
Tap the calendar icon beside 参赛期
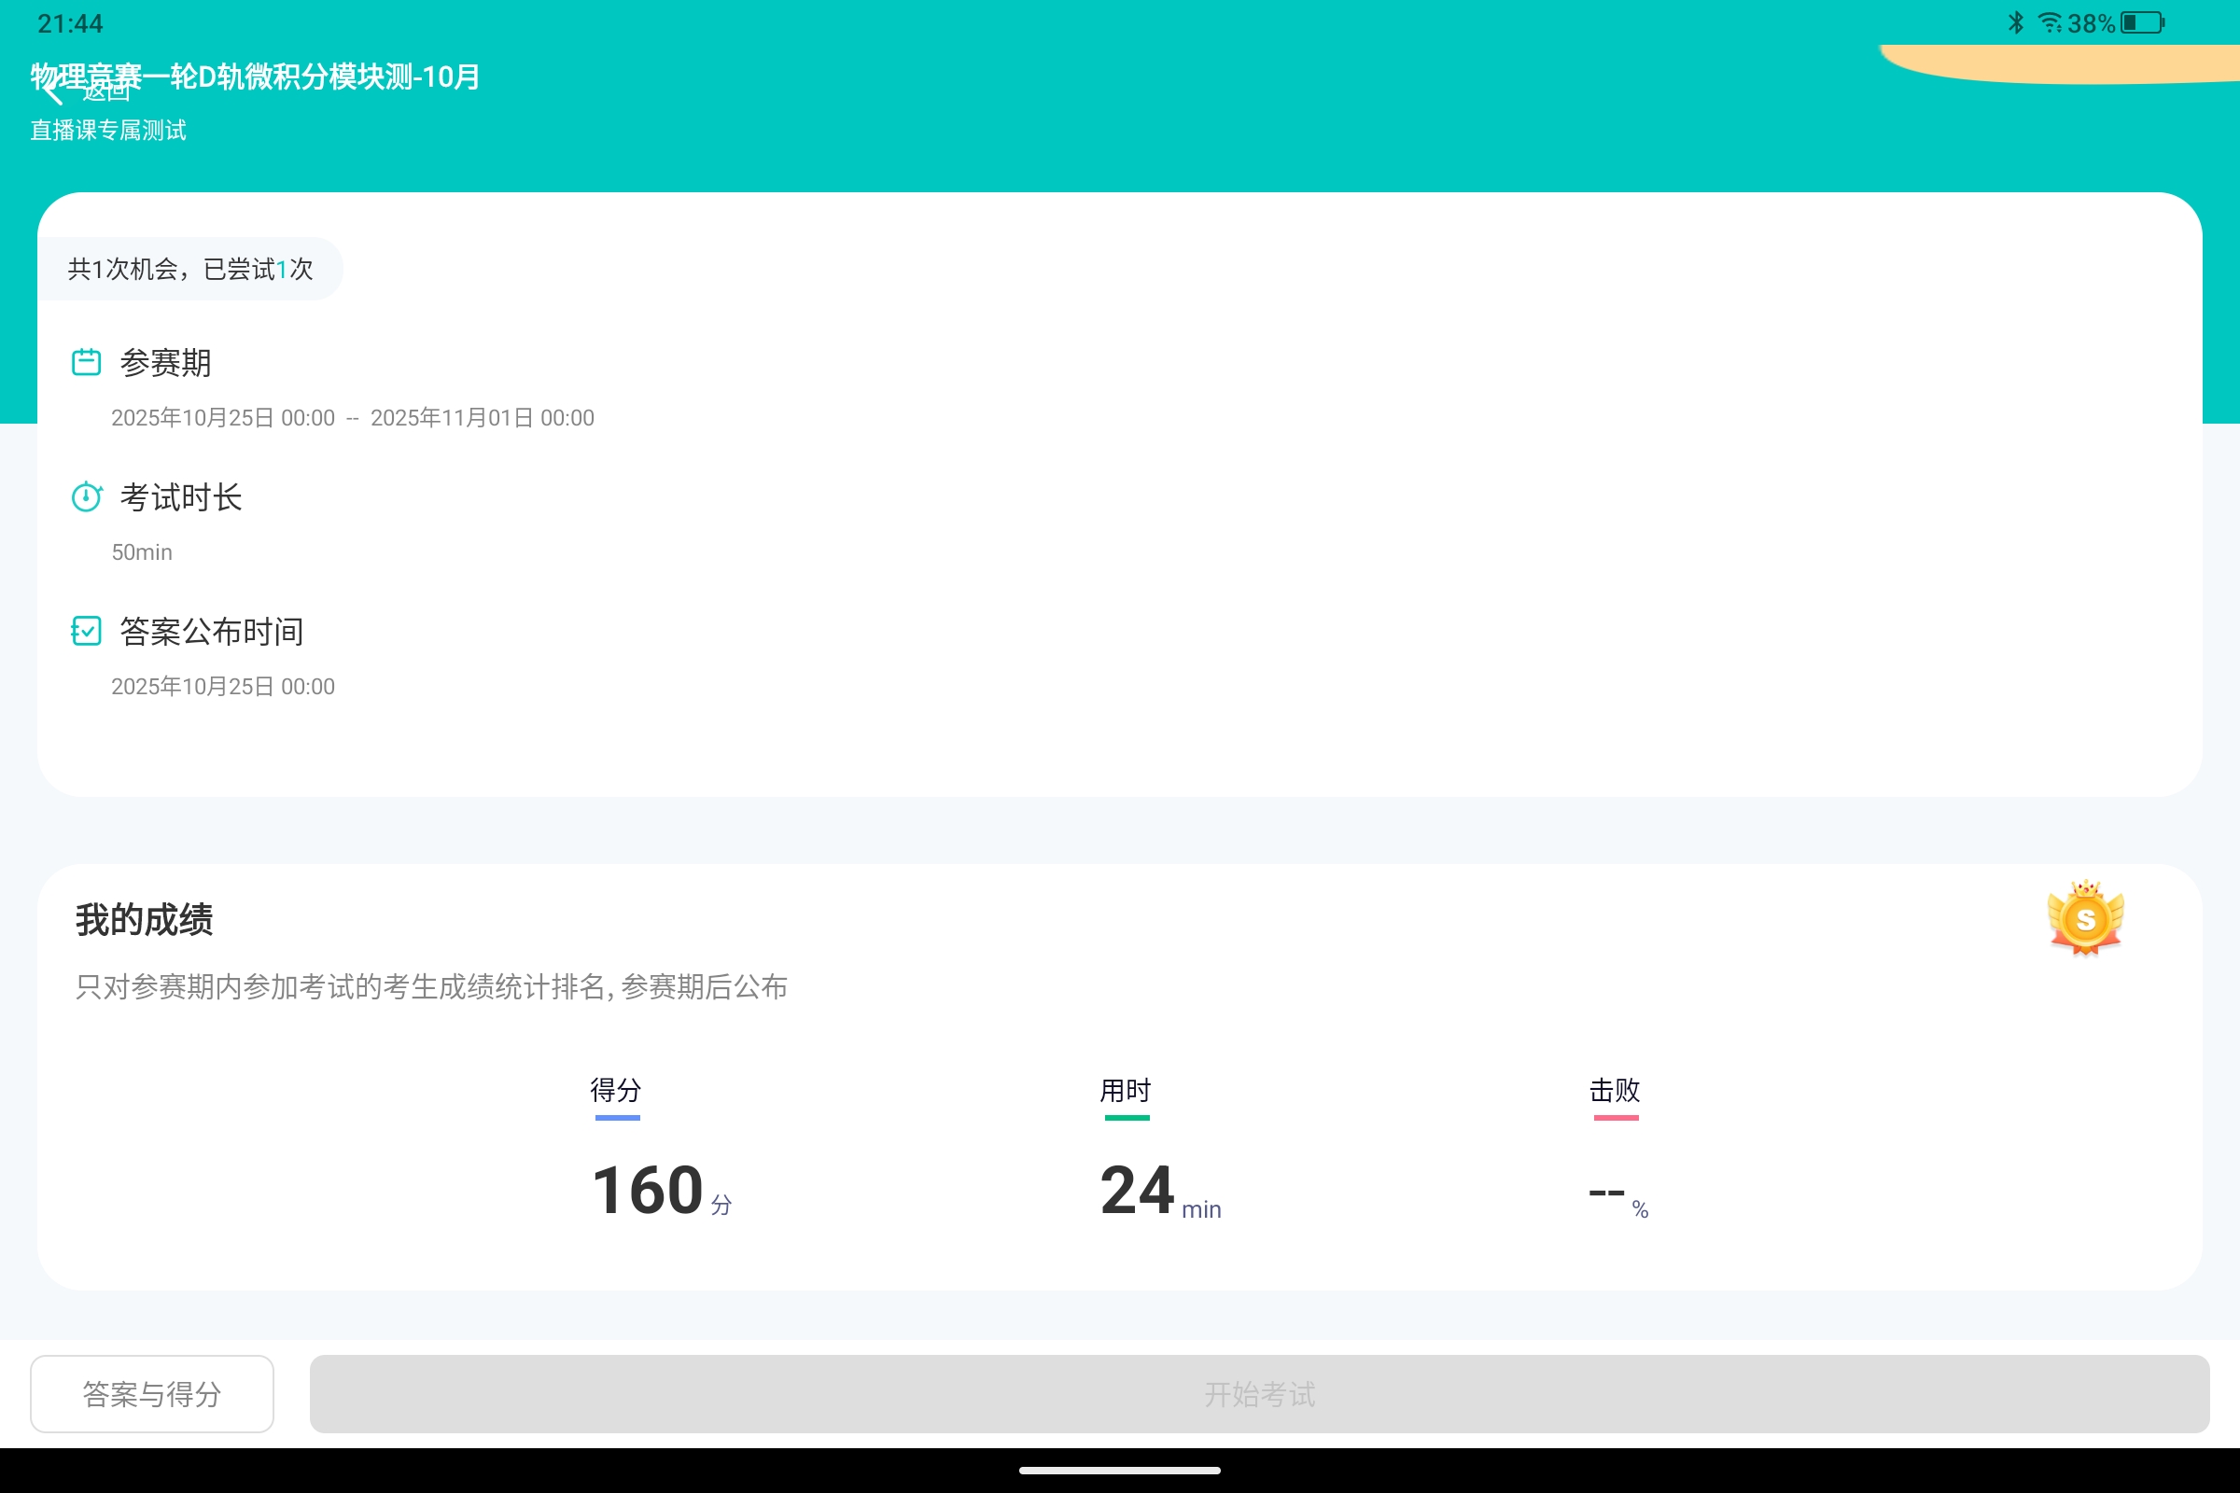coord(86,362)
